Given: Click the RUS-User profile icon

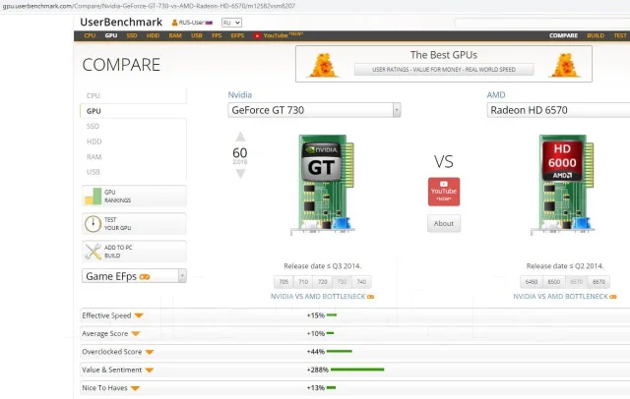Looking at the screenshot, I should 175,23.
